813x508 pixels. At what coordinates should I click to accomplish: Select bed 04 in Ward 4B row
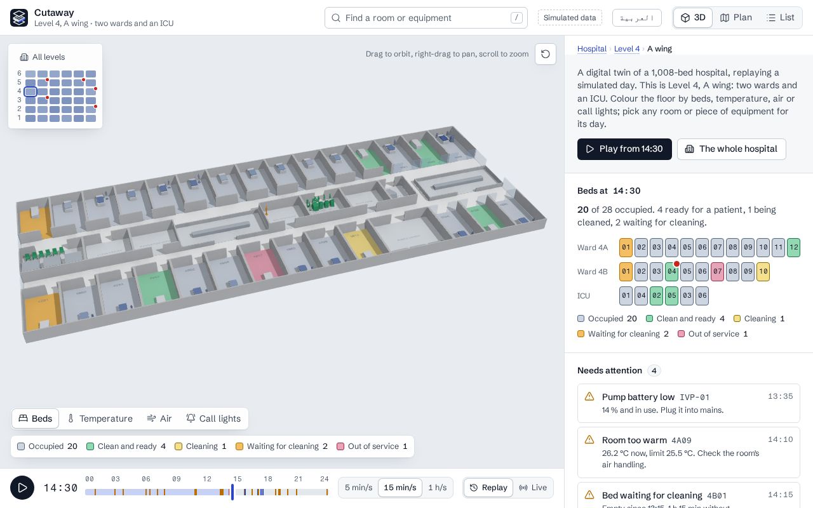coord(672,272)
